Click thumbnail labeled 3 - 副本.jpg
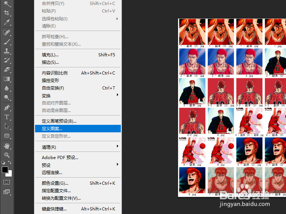The height and width of the screenshot is (214, 286). coord(192,91)
